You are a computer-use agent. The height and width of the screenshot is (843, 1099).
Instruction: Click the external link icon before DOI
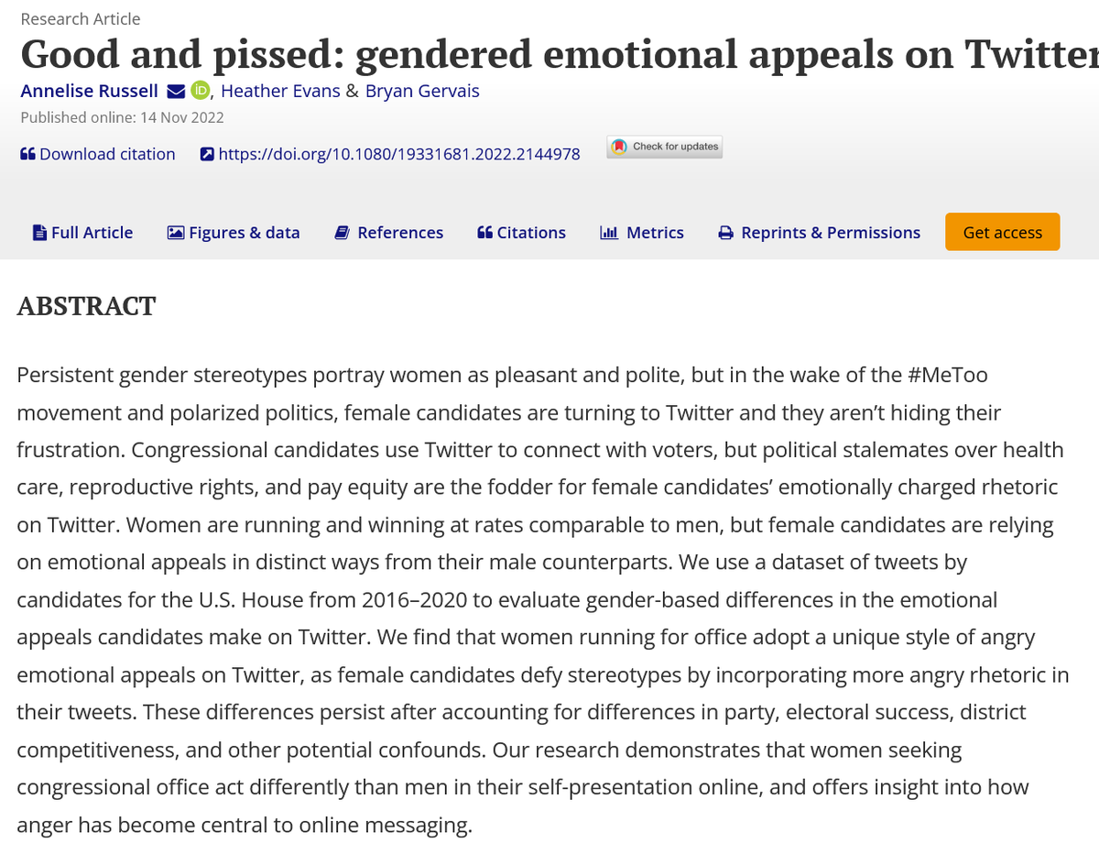(207, 154)
